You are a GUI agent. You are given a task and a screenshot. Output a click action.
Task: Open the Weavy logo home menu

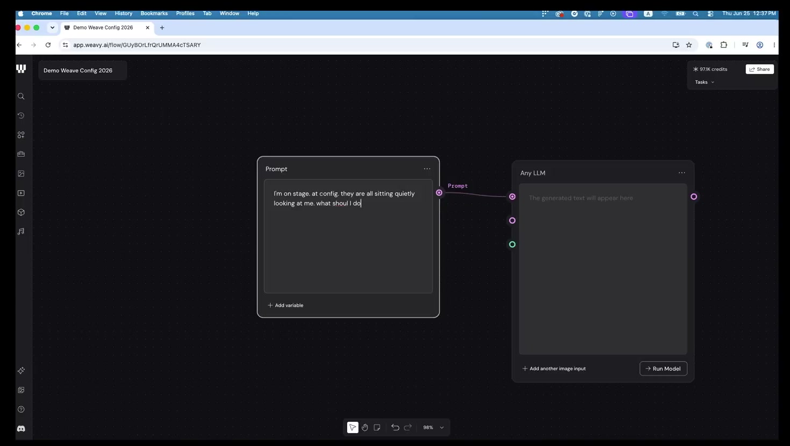point(21,69)
